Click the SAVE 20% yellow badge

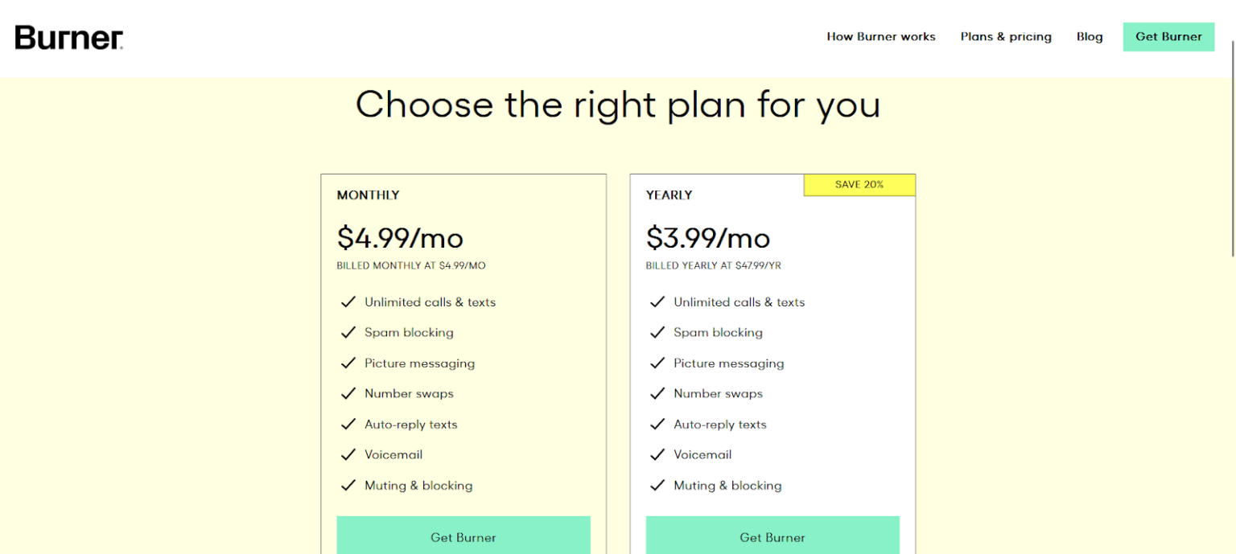pos(859,185)
